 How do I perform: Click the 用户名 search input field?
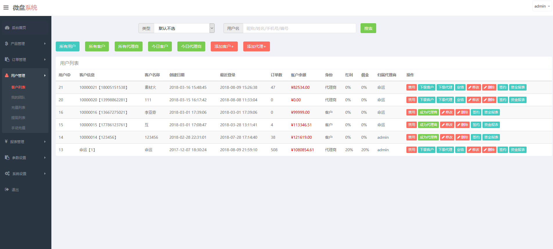coord(299,28)
